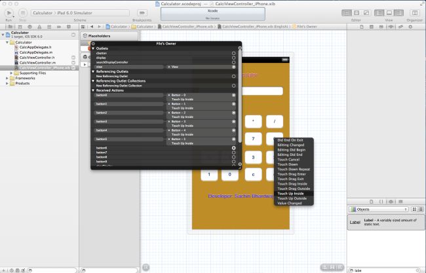Click the calculator's 0 button on canvas

(x=230, y=175)
